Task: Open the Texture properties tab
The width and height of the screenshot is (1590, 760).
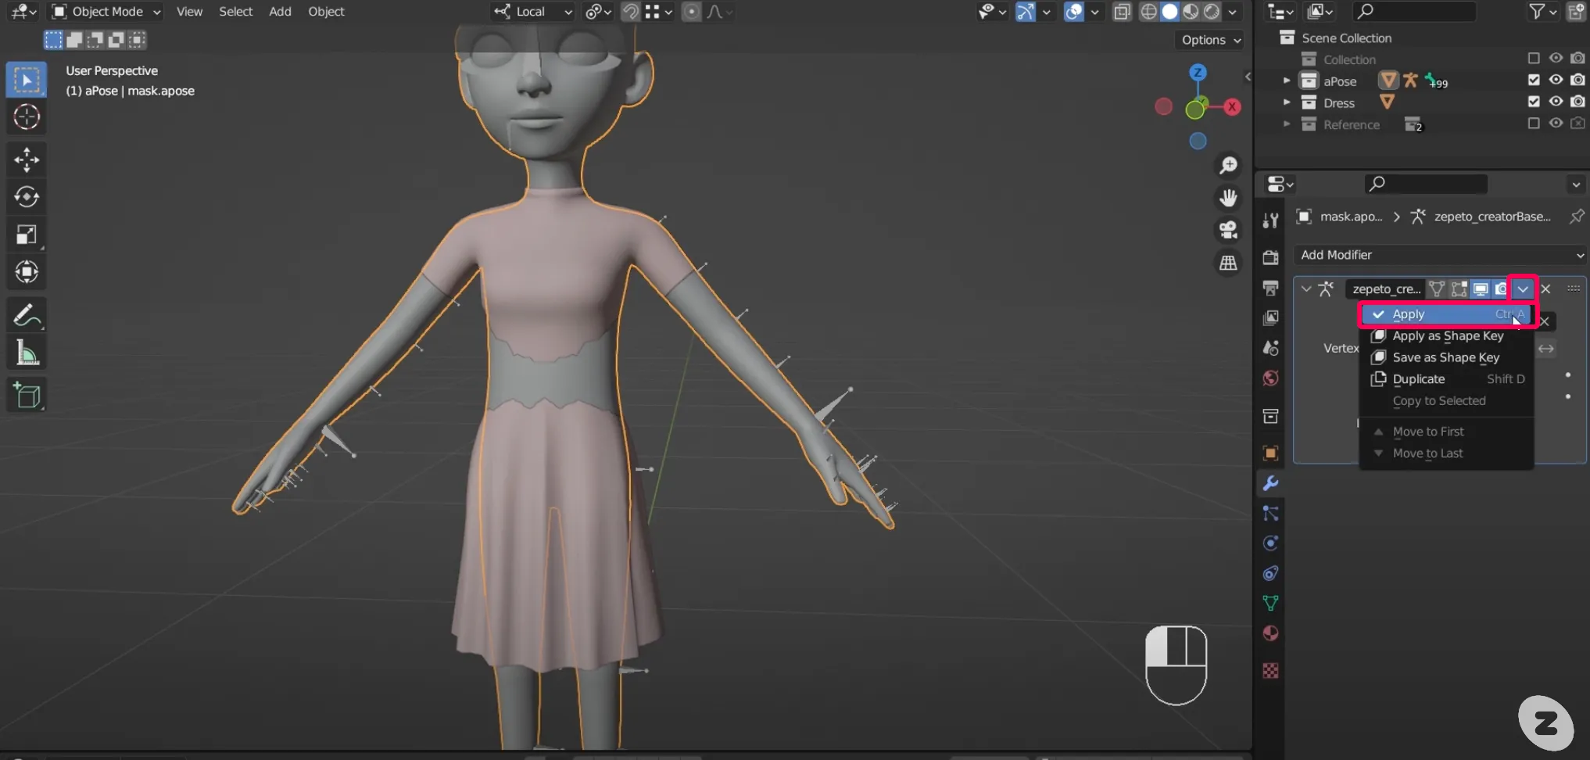Action: click(x=1271, y=671)
